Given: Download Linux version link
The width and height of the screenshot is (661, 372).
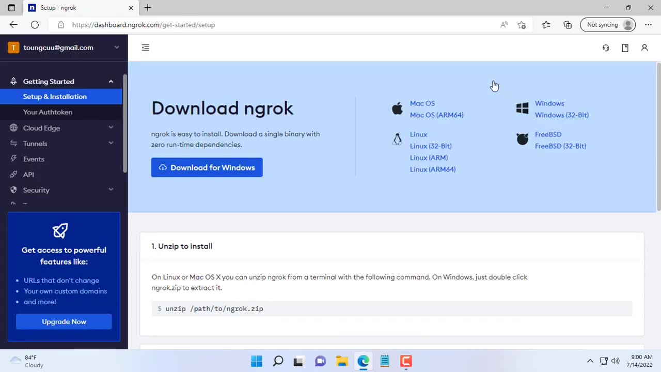Looking at the screenshot, I should click(x=418, y=134).
